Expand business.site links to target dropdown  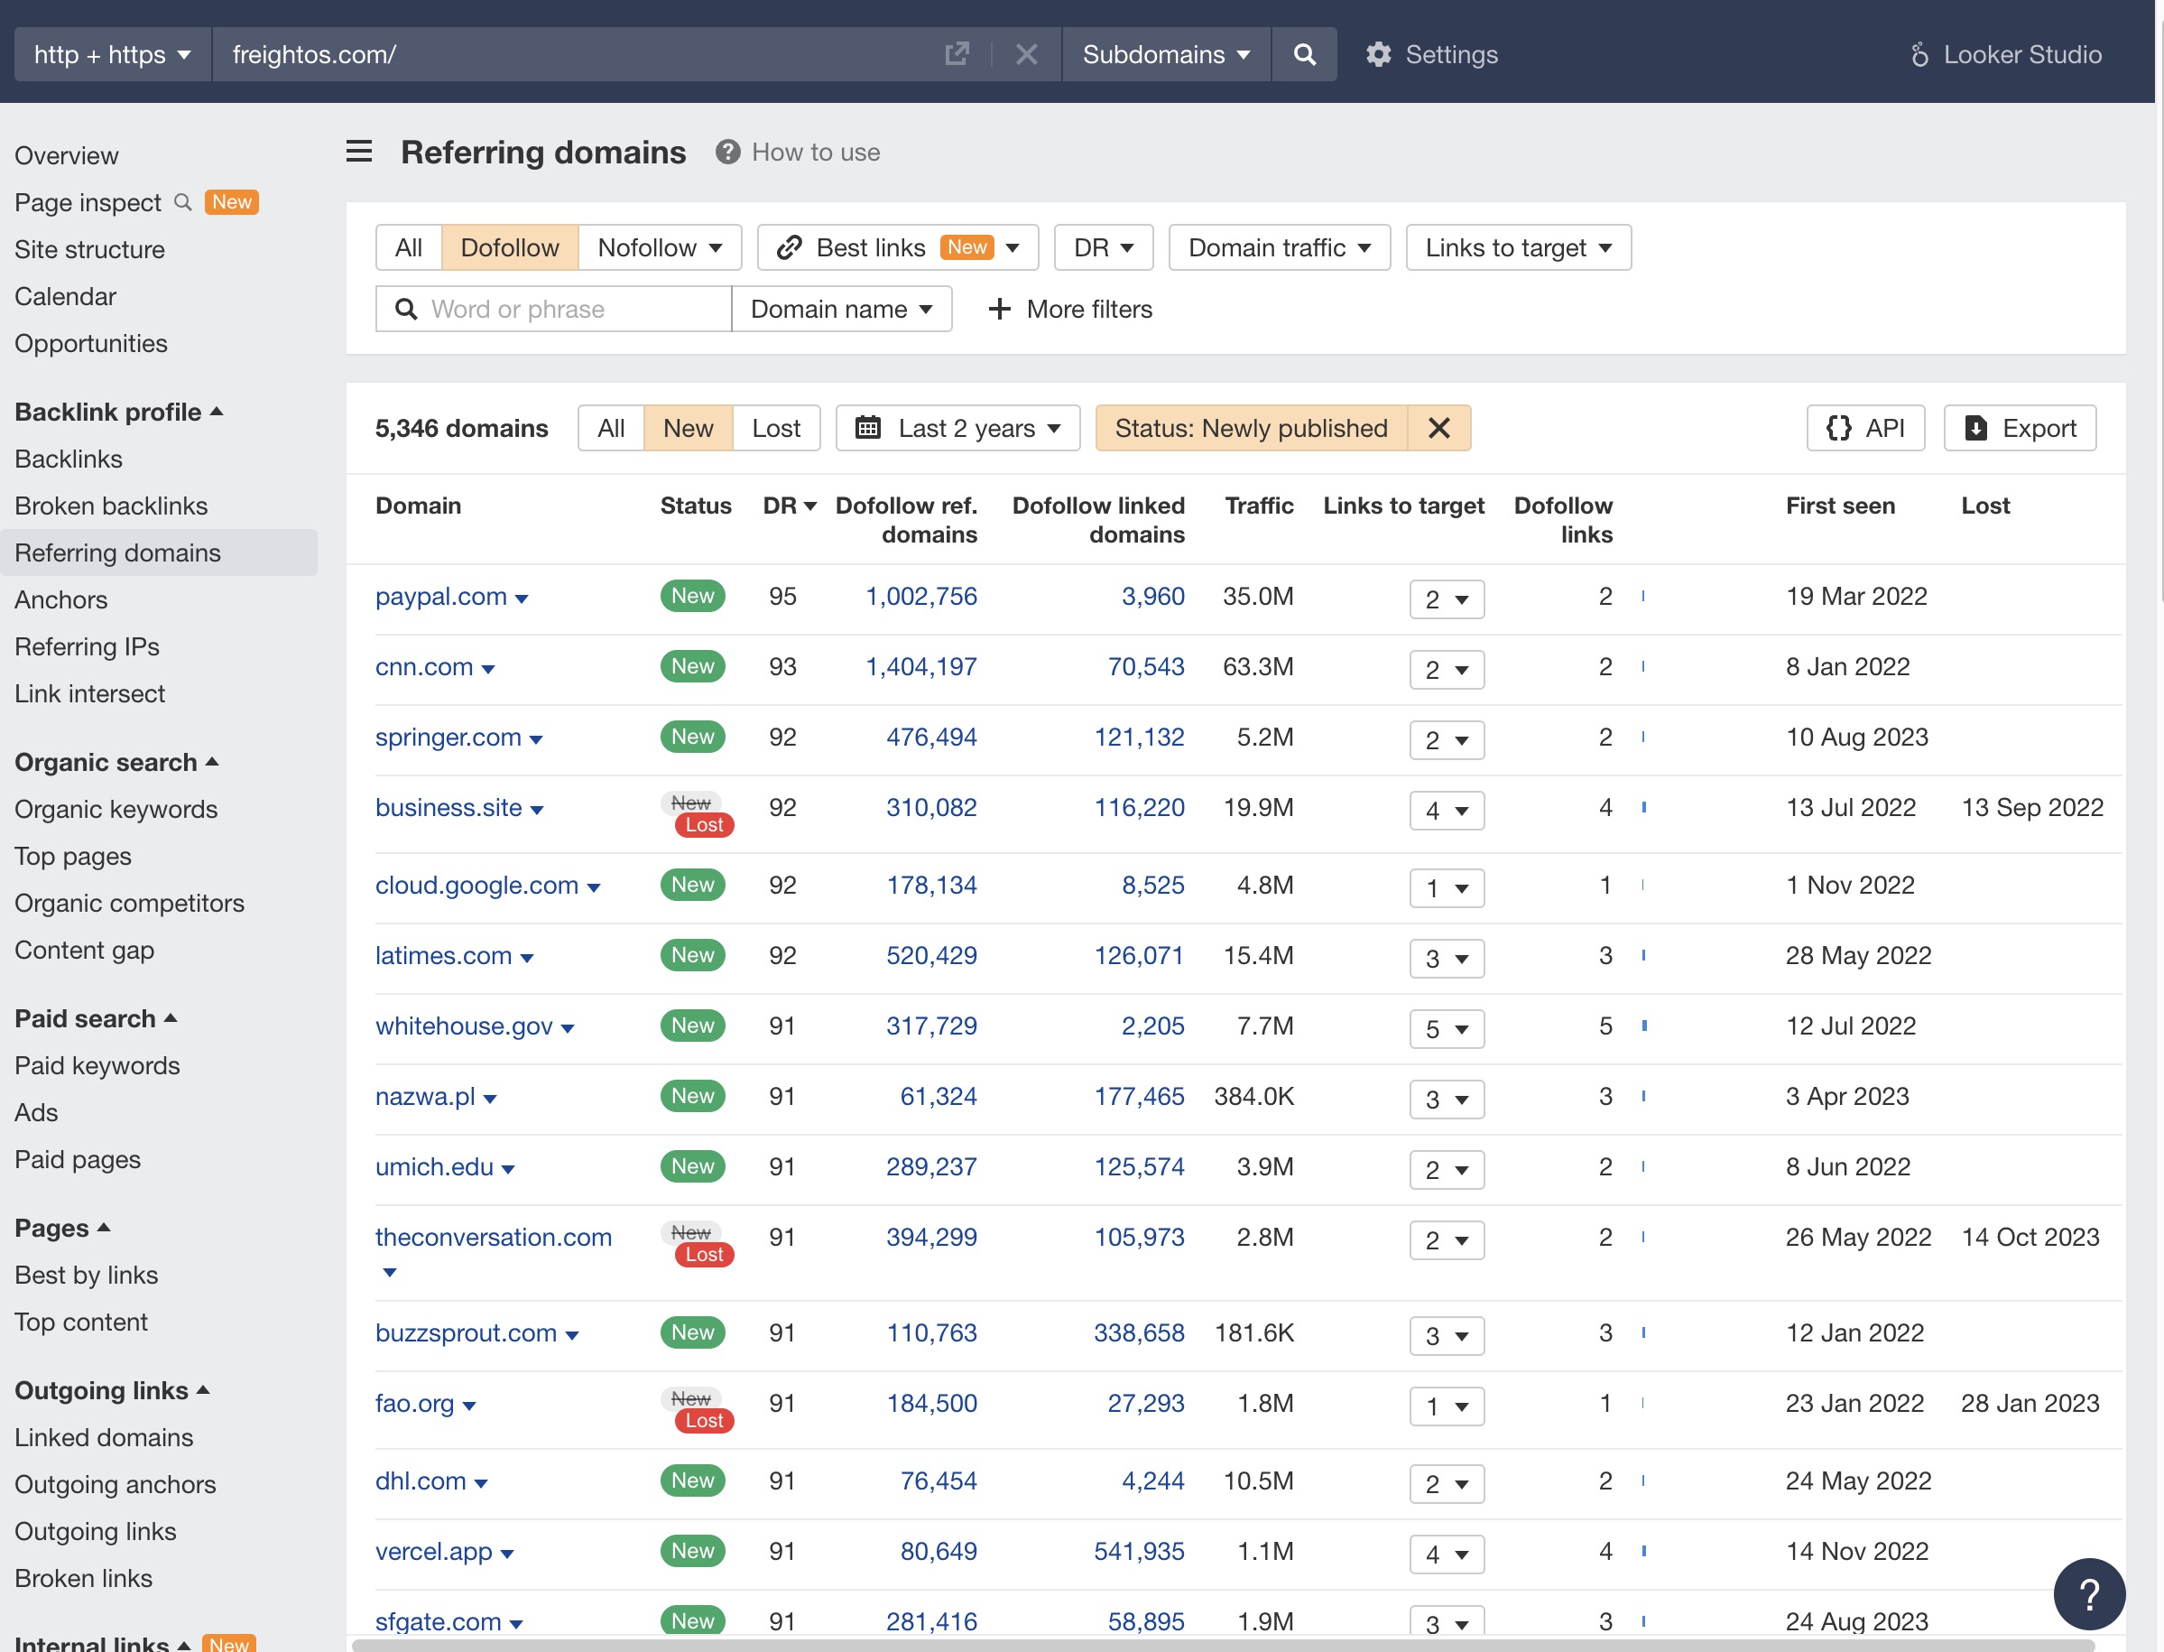tap(1446, 811)
